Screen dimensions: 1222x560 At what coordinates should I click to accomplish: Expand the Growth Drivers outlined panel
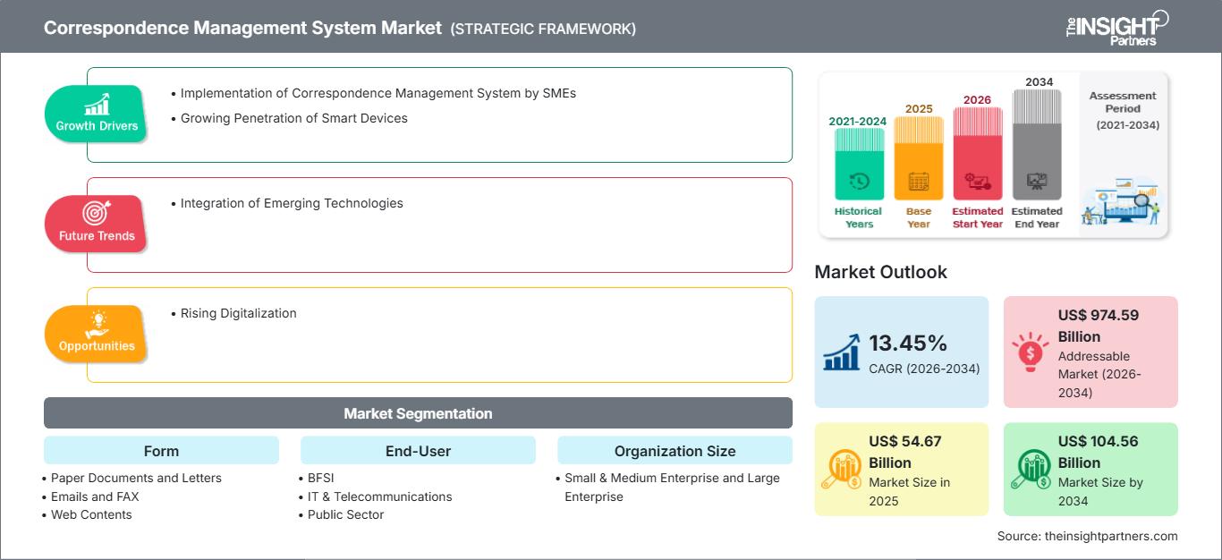(439, 115)
